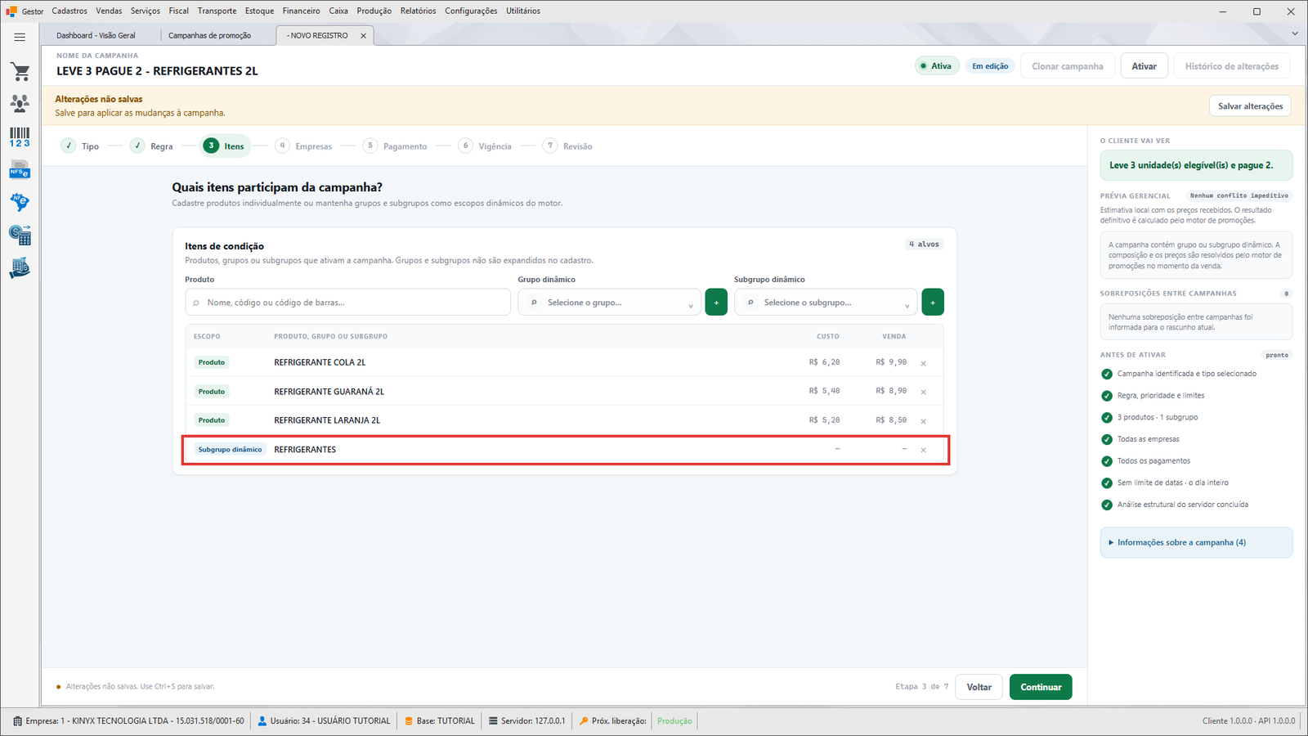The width and height of the screenshot is (1308, 736).
Task: Remove REFRIGERANTE COLA 2L from the list
Action: pyautogui.click(x=923, y=363)
